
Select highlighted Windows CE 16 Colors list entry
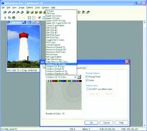(61, 64)
